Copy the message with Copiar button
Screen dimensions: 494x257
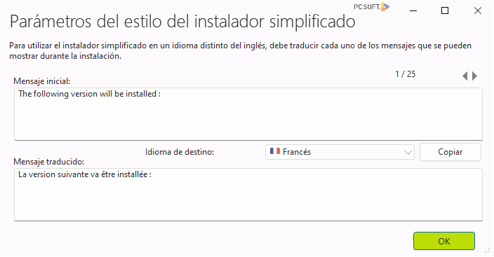[x=450, y=152]
